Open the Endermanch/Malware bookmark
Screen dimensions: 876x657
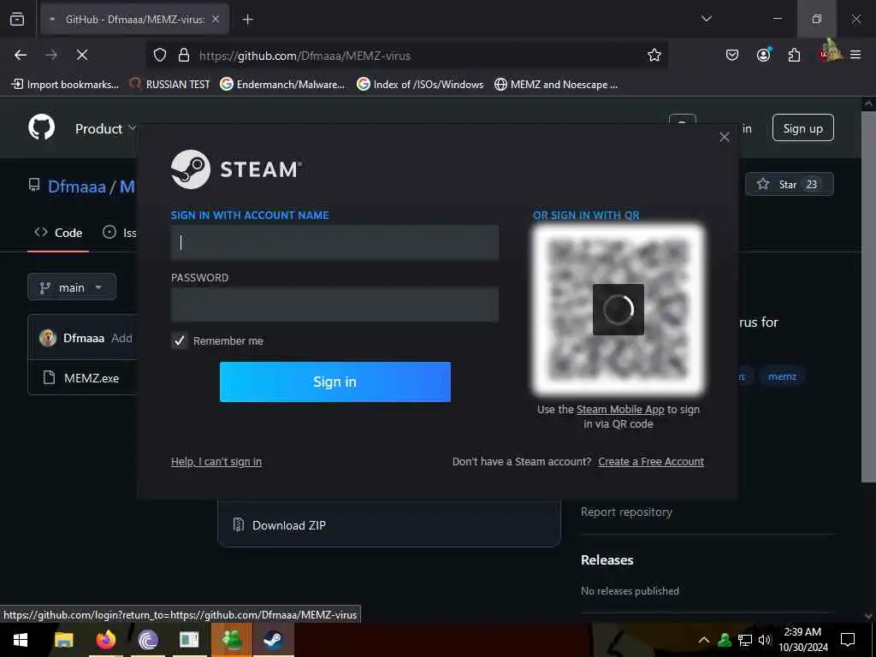pyautogui.click(x=282, y=85)
